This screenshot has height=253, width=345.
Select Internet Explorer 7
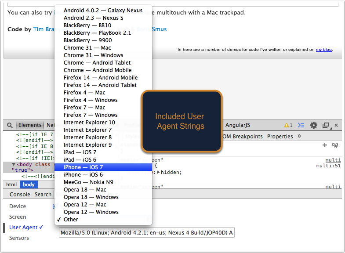(x=103, y=130)
